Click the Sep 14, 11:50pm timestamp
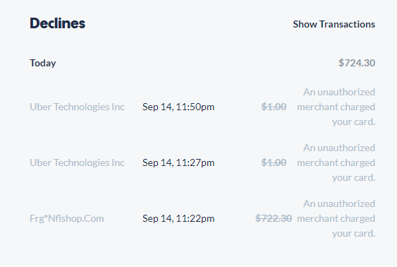Screen dimensions: 397x267 (178, 107)
